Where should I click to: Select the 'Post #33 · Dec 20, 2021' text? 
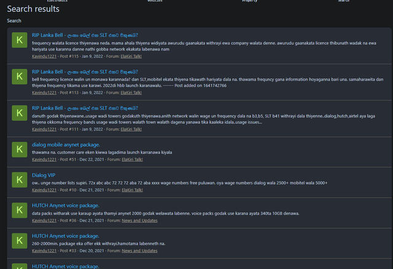tap(82, 251)
